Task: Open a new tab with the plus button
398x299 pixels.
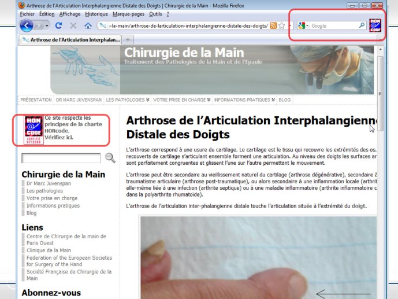Action: click(x=128, y=40)
